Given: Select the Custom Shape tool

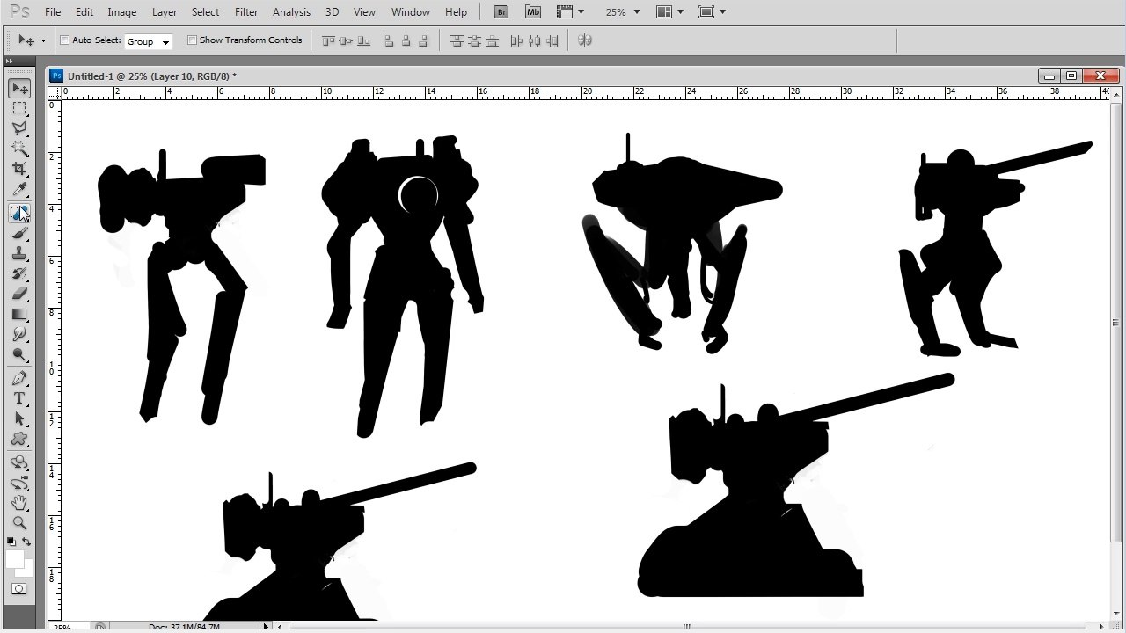Looking at the screenshot, I should (19, 439).
